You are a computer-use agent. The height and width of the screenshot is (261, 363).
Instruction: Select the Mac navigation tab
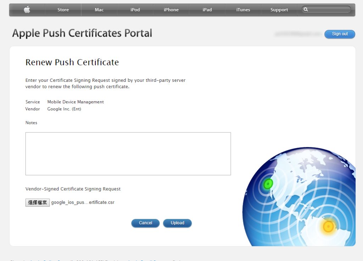99,10
